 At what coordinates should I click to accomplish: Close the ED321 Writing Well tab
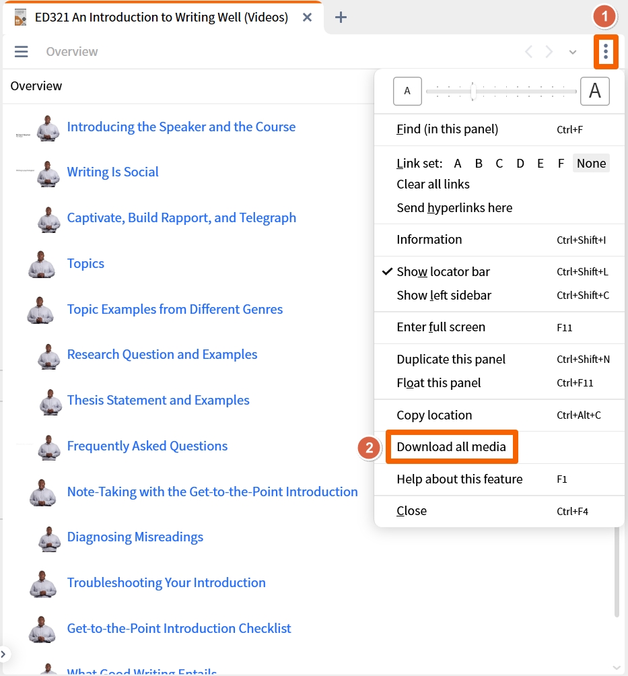click(307, 18)
